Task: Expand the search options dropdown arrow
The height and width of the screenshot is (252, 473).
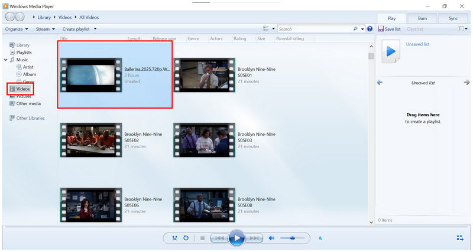Action: coord(362,29)
